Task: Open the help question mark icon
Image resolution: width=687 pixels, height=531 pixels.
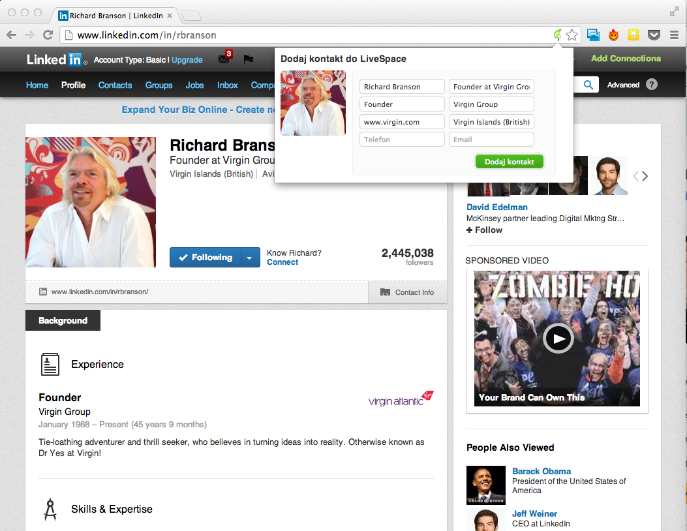Action: click(652, 85)
